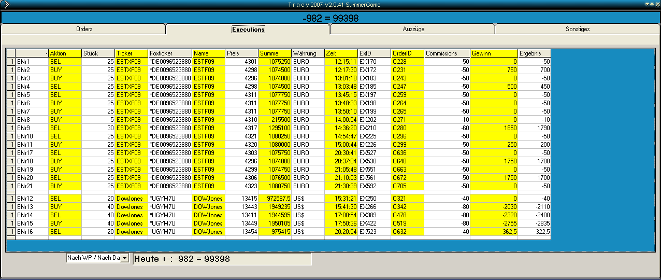Click the Heute +- summary field
The height and width of the screenshot is (280, 661).
(222, 259)
